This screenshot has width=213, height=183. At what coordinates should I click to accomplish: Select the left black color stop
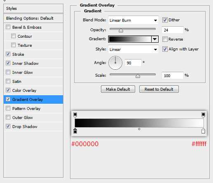point(75,131)
